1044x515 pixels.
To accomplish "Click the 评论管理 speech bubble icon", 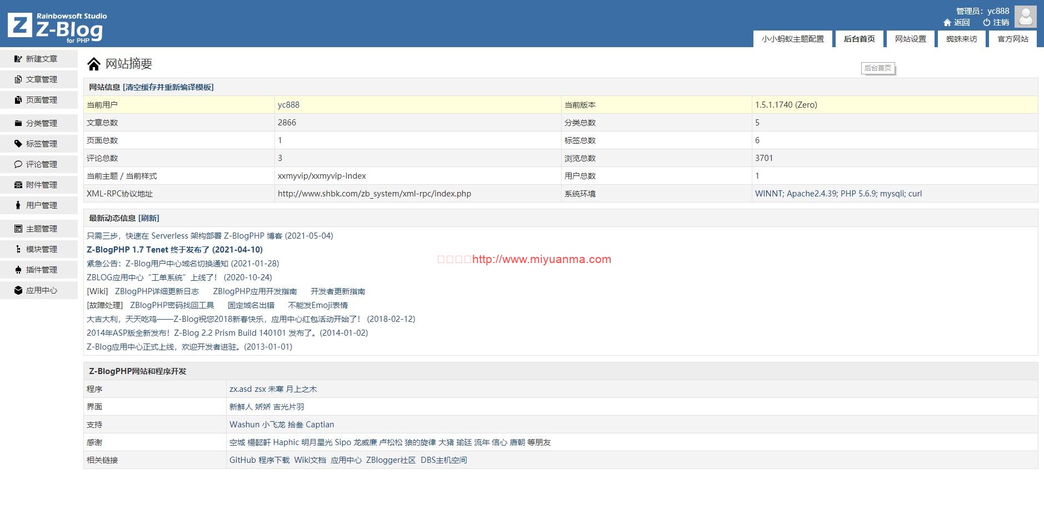I will 18,164.
